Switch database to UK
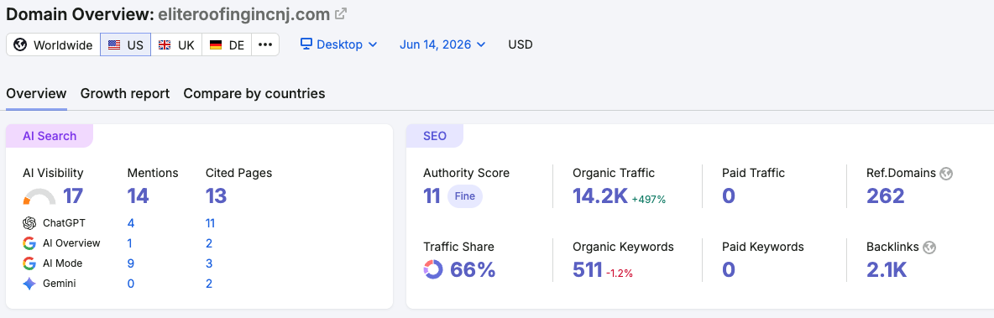994x318 pixels. 176,45
